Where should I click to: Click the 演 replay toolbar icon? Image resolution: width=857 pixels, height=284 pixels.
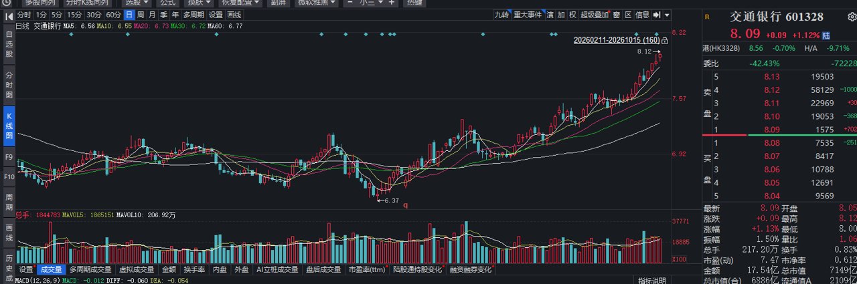click(550, 15)
